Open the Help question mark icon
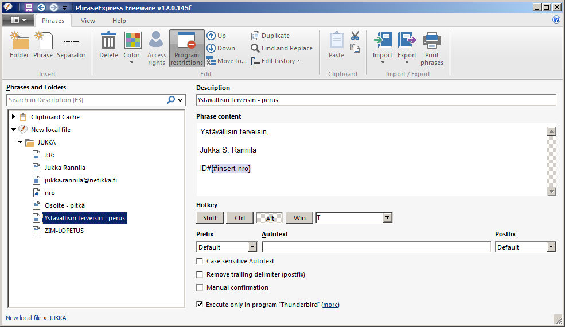565x327 pixels. pos(556,20)
